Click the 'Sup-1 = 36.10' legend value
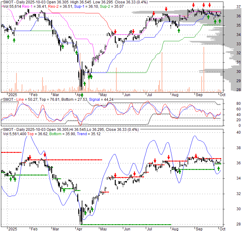The image size is (242, 231). (86, 7)
